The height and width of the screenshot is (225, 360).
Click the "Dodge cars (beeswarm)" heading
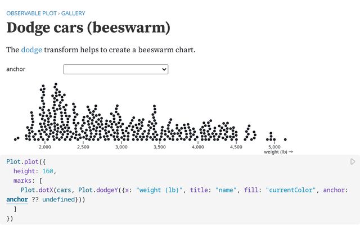[x=88, y=28]
